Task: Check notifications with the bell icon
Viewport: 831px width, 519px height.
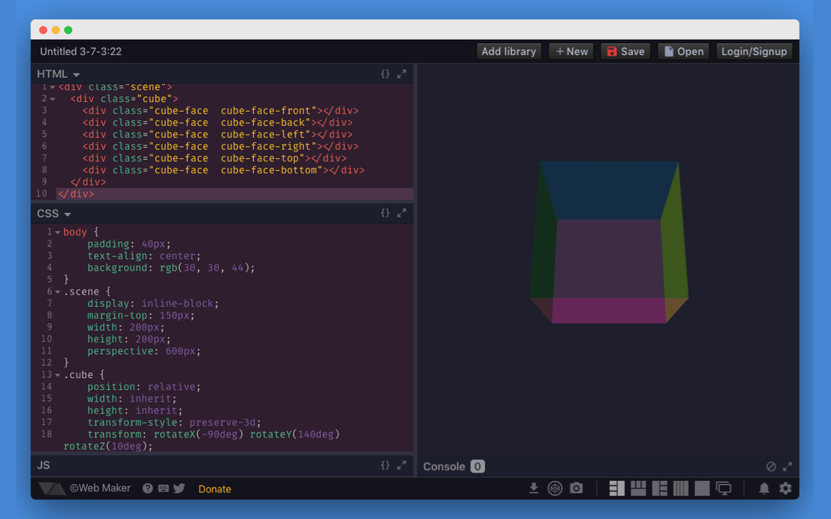Action: pos(764,488)
